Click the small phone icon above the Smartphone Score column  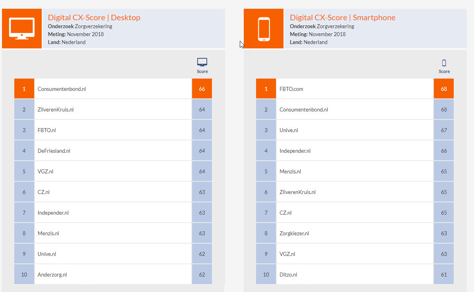444,63
